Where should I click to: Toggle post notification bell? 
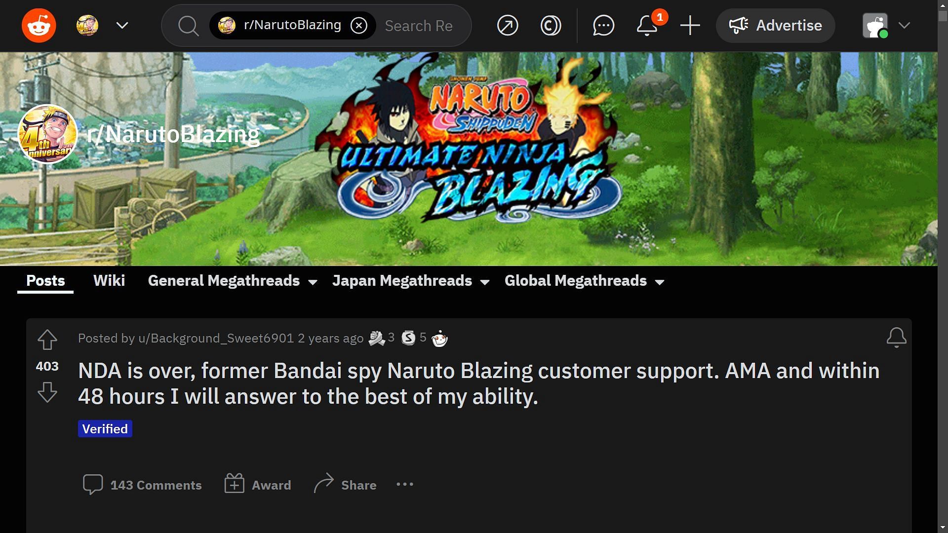click(896, 338)
